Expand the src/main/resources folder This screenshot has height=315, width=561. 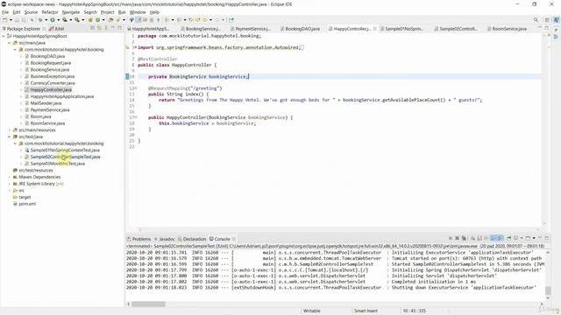coord(10,130)
